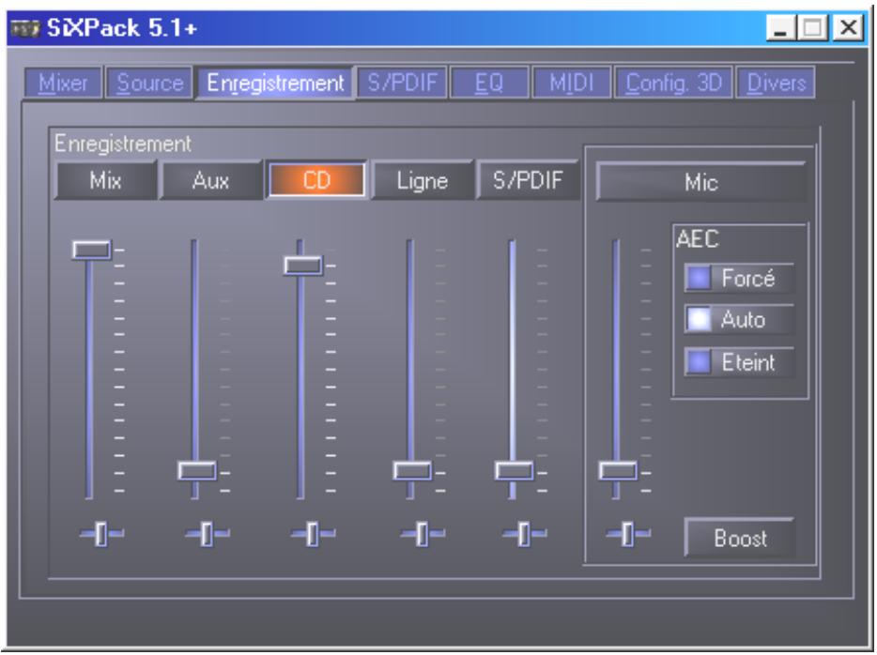Click the Aux balance slider knob
This screenshot has height=655, width=877.
pos(207,534)
